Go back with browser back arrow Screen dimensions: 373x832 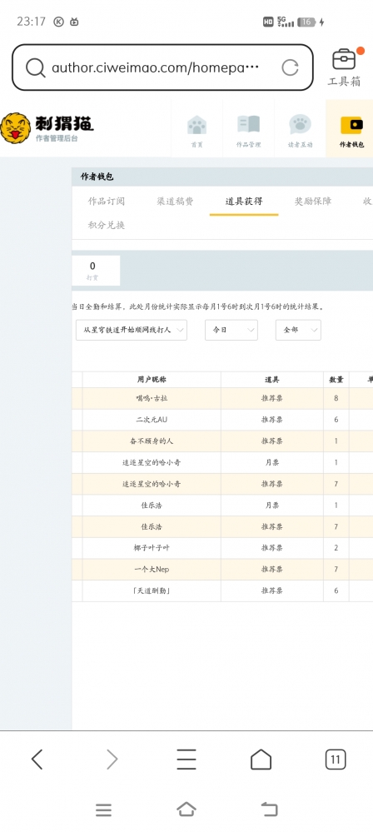tap(37, 760)
